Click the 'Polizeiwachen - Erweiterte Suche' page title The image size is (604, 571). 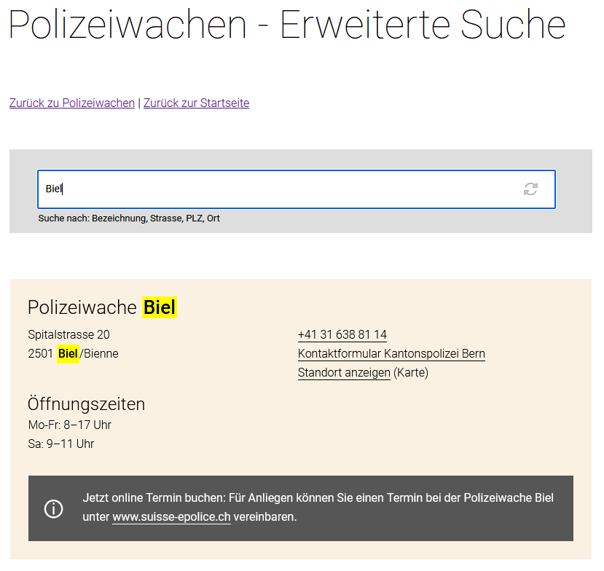click(287, 25)
